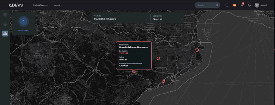Select the map marker southwest of Barcelona
Screen dimensions: 275x105
[163, 81]
